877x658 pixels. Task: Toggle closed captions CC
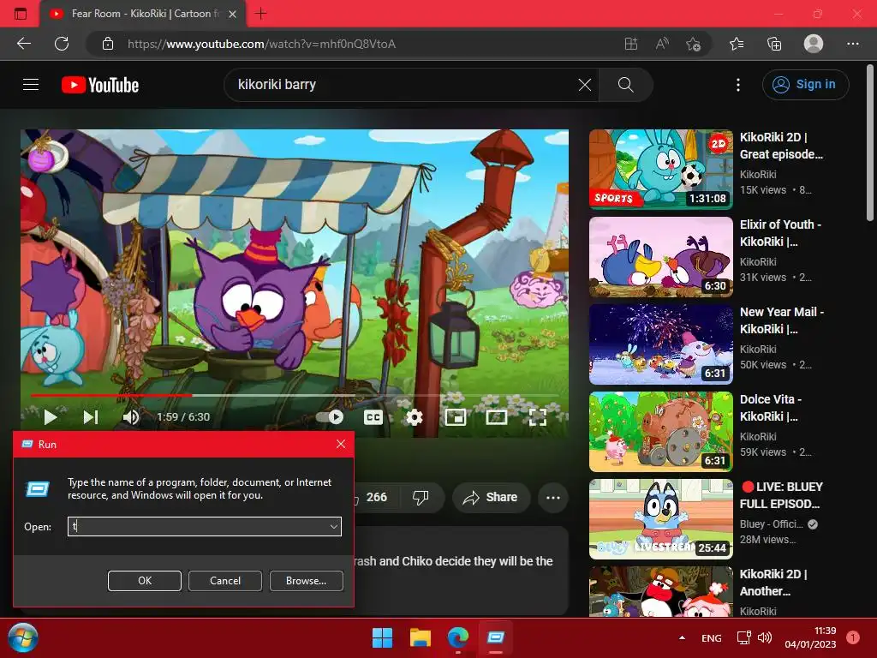click(373, 417)
